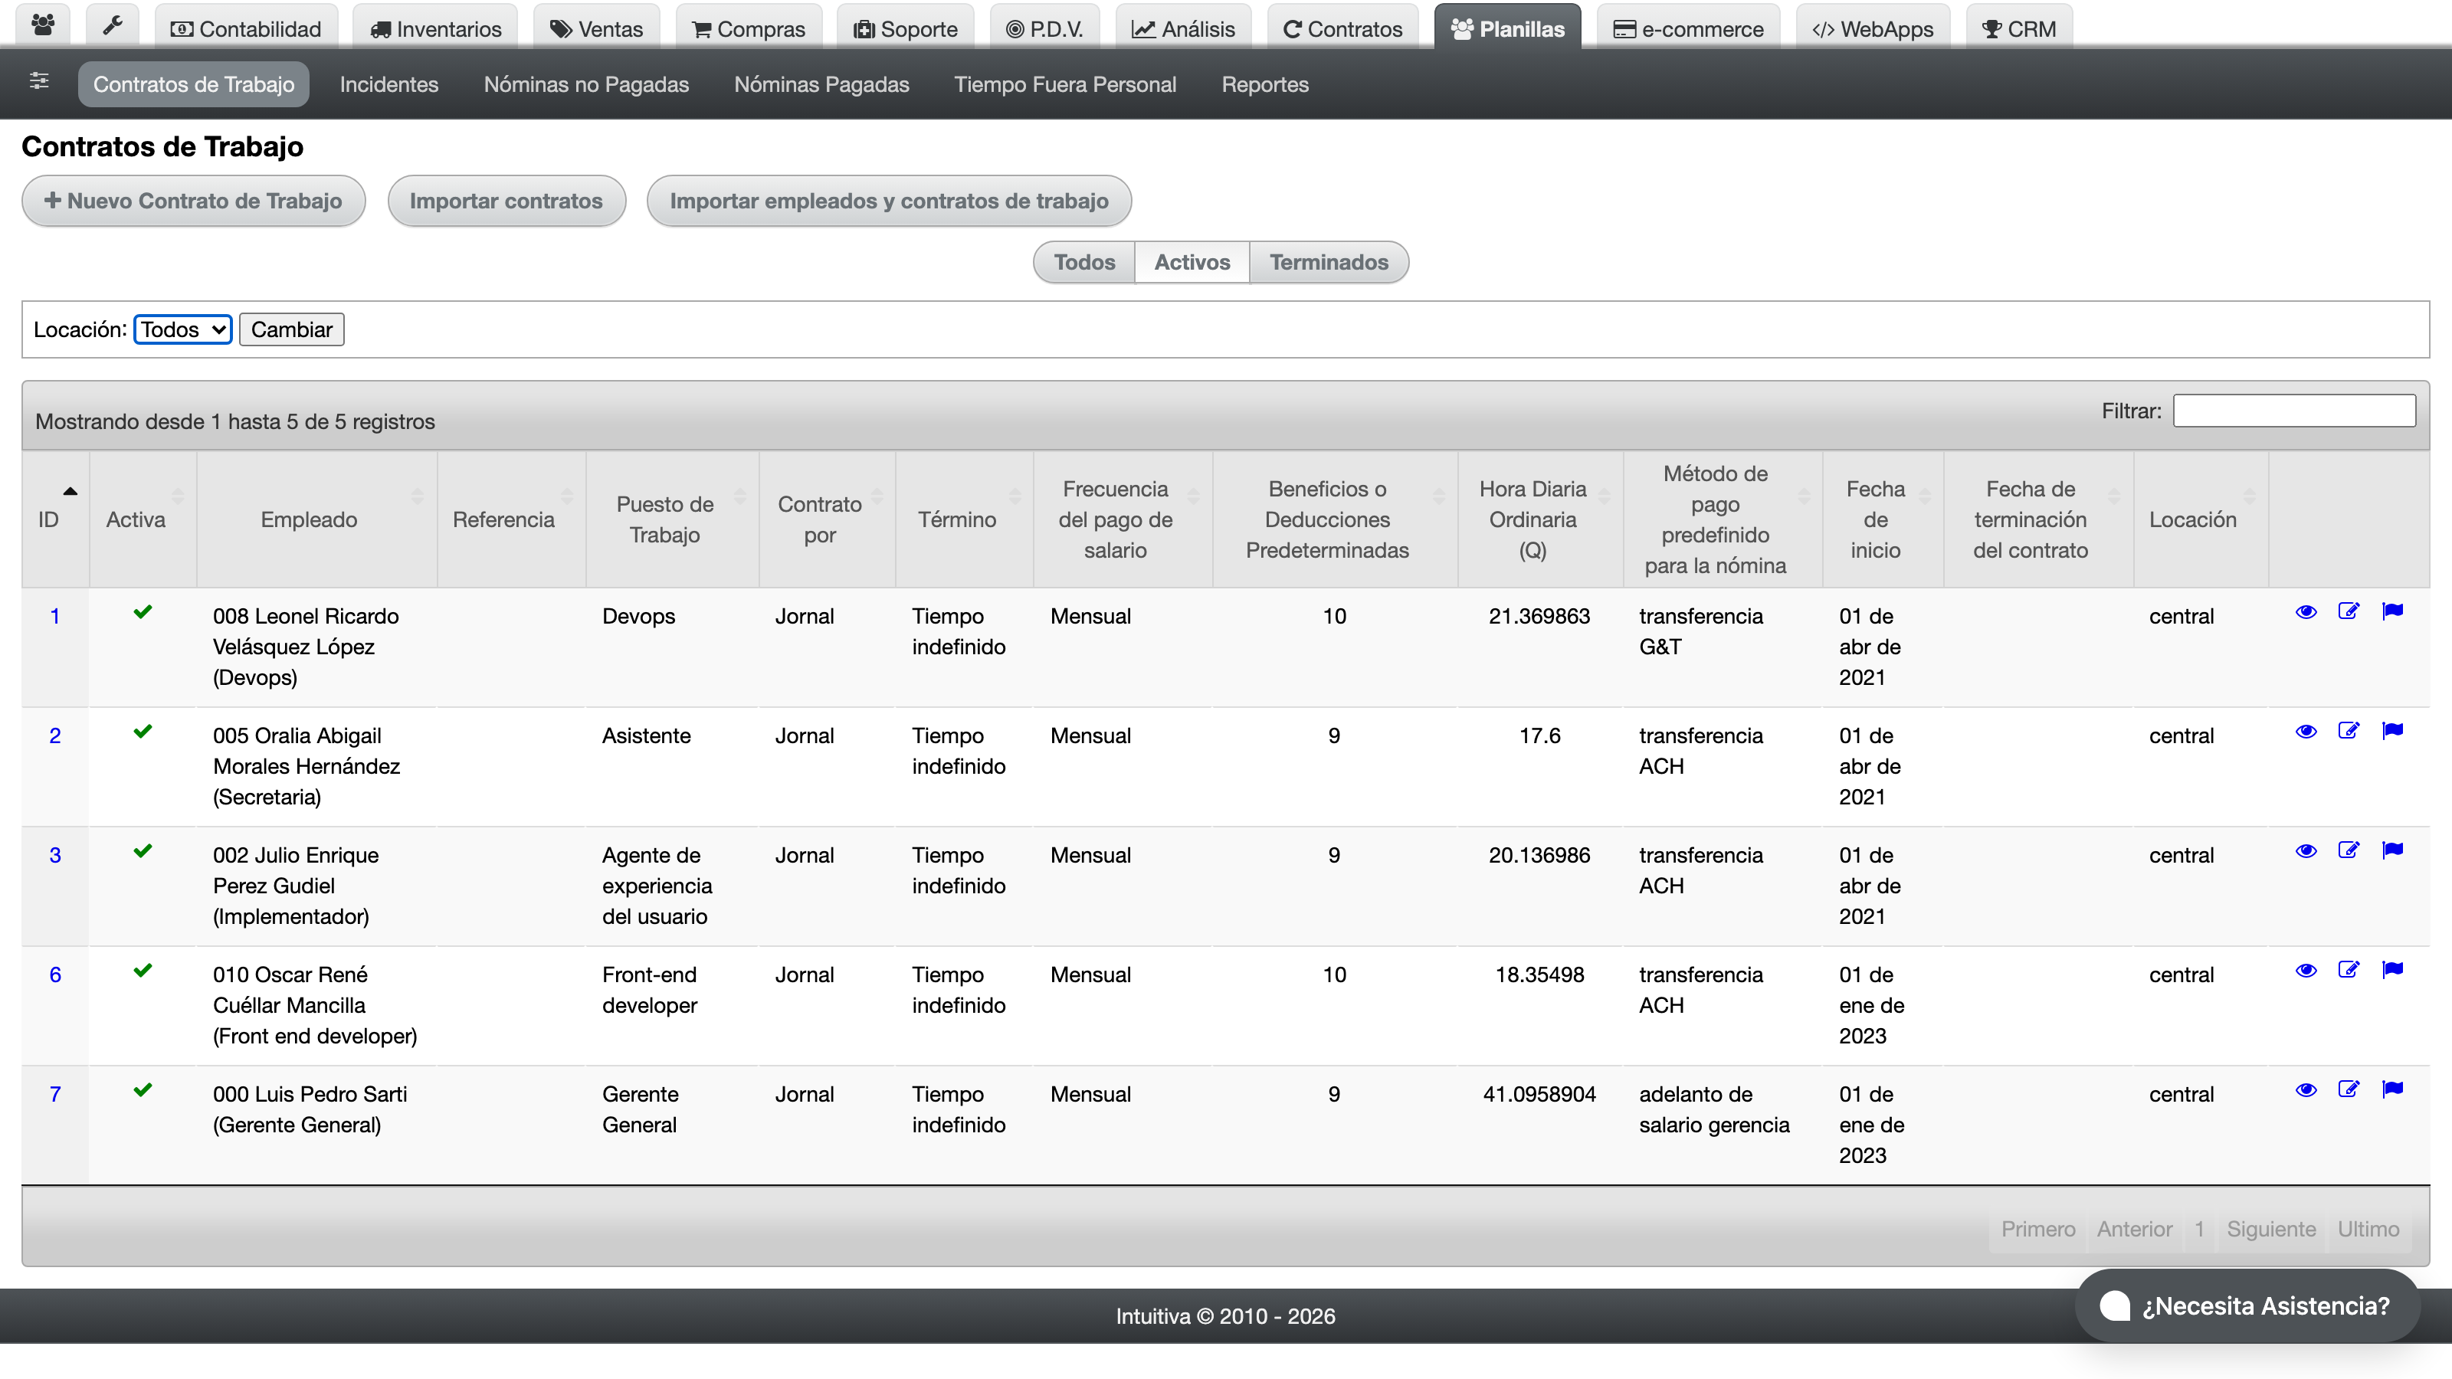Screen dimensions: 2452x1379
Task: View contract of Luis Pedro Sarti
Action: [2306, 1091]
